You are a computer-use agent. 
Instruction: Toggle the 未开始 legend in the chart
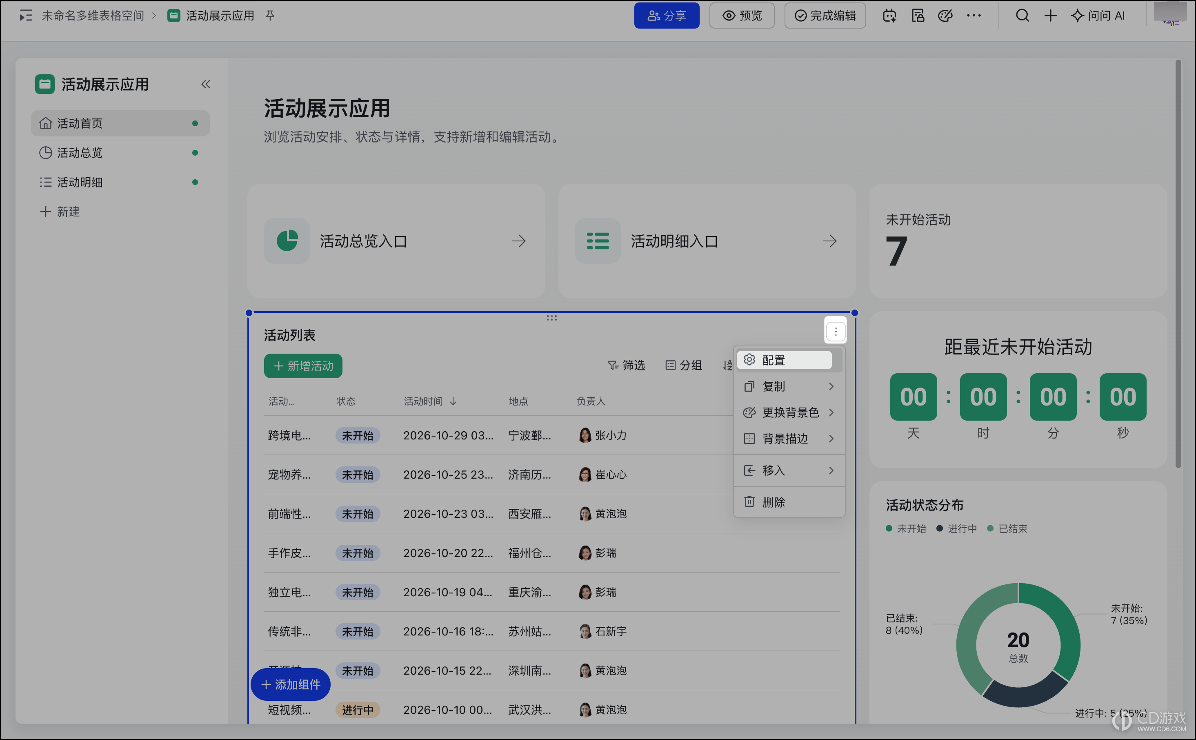point(906,528)
